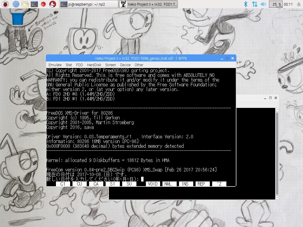Minimize the Neko Project II window
303x227 pixels.
point(222,58)
